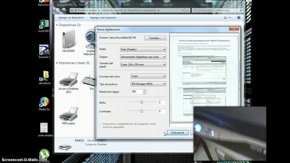Click the Brillo slider handle
The image size is (290, 163).
(x=141, y=102)
